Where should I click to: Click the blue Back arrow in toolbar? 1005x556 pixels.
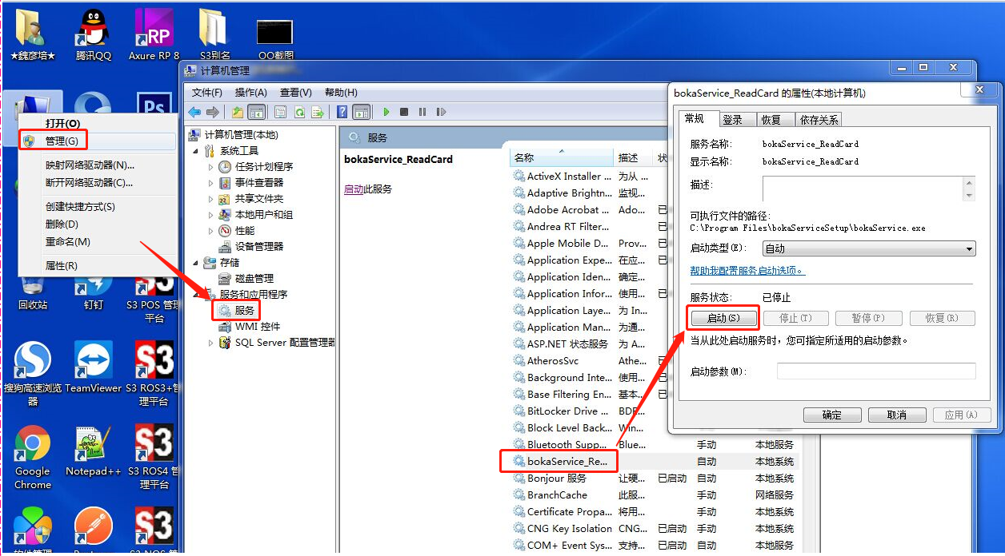(194, 113)
